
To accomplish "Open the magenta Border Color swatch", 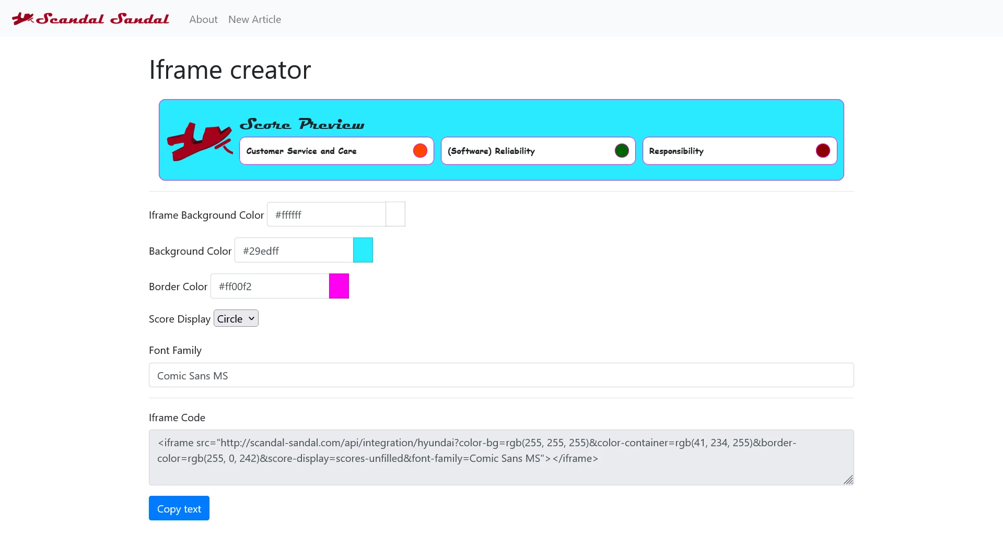I will 339,286.
